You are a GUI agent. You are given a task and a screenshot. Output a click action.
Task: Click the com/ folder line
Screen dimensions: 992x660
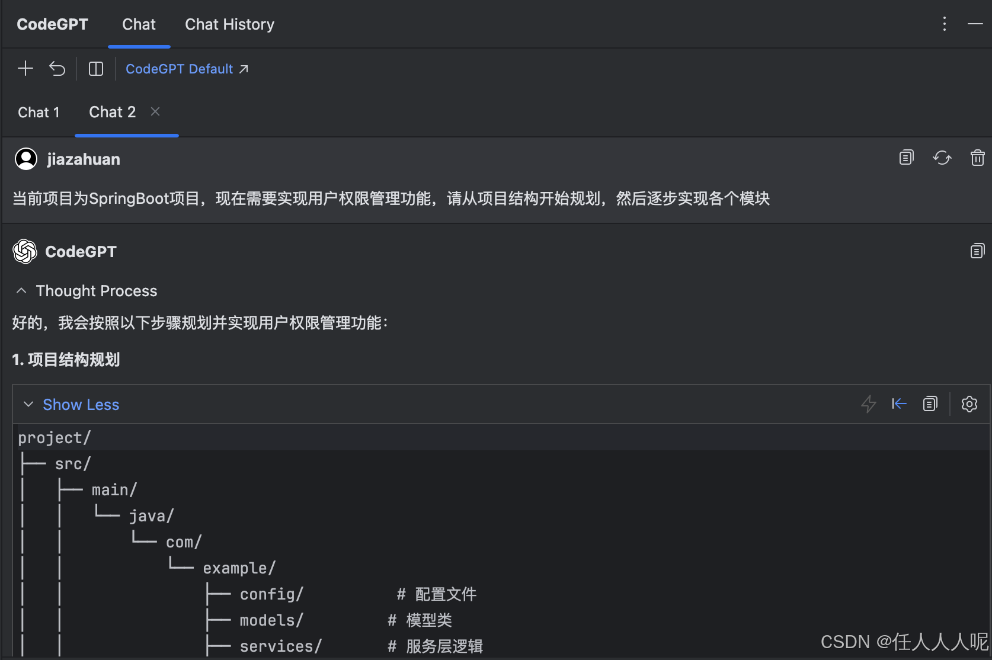point(184,542)
